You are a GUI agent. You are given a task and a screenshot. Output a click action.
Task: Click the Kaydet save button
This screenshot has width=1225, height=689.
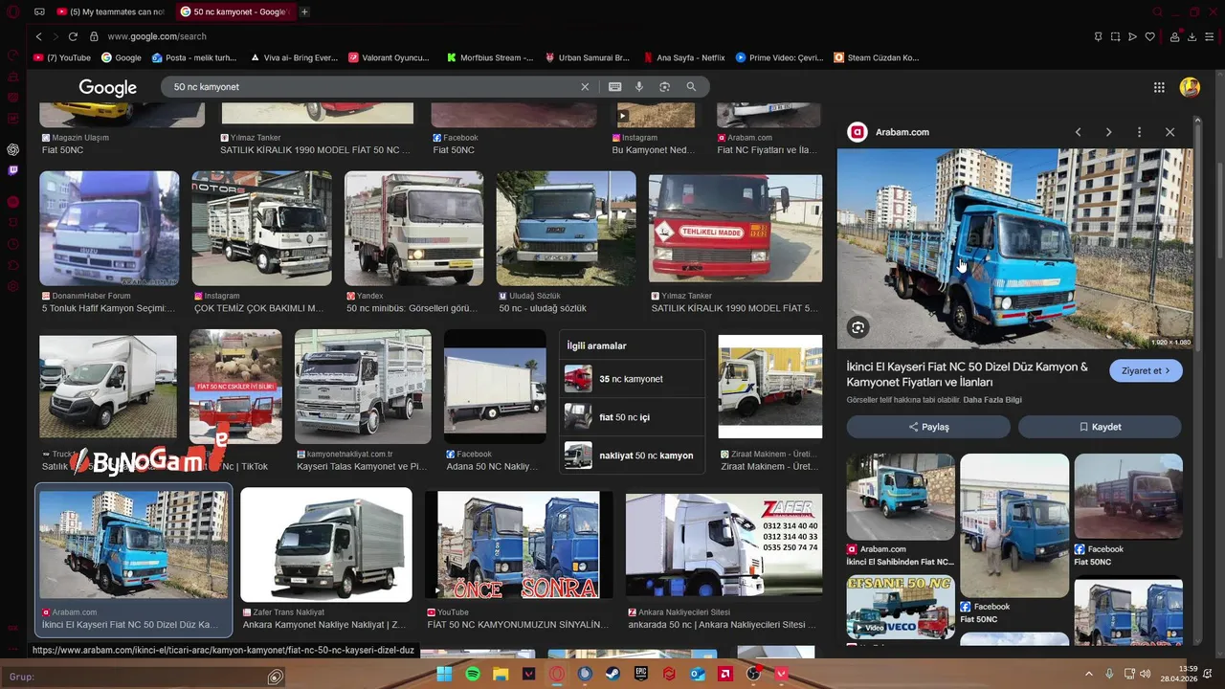click(x=1100, y=427)
